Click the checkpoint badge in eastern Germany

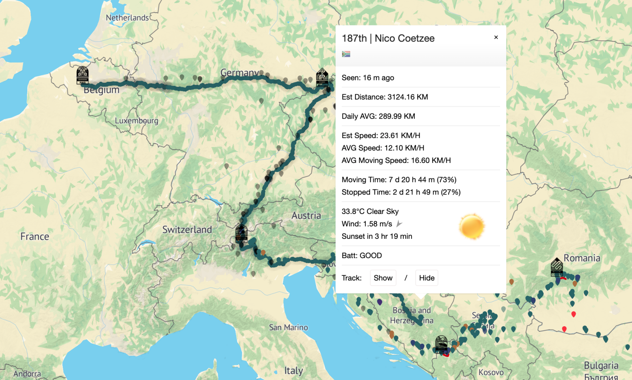tap(322, 78)
